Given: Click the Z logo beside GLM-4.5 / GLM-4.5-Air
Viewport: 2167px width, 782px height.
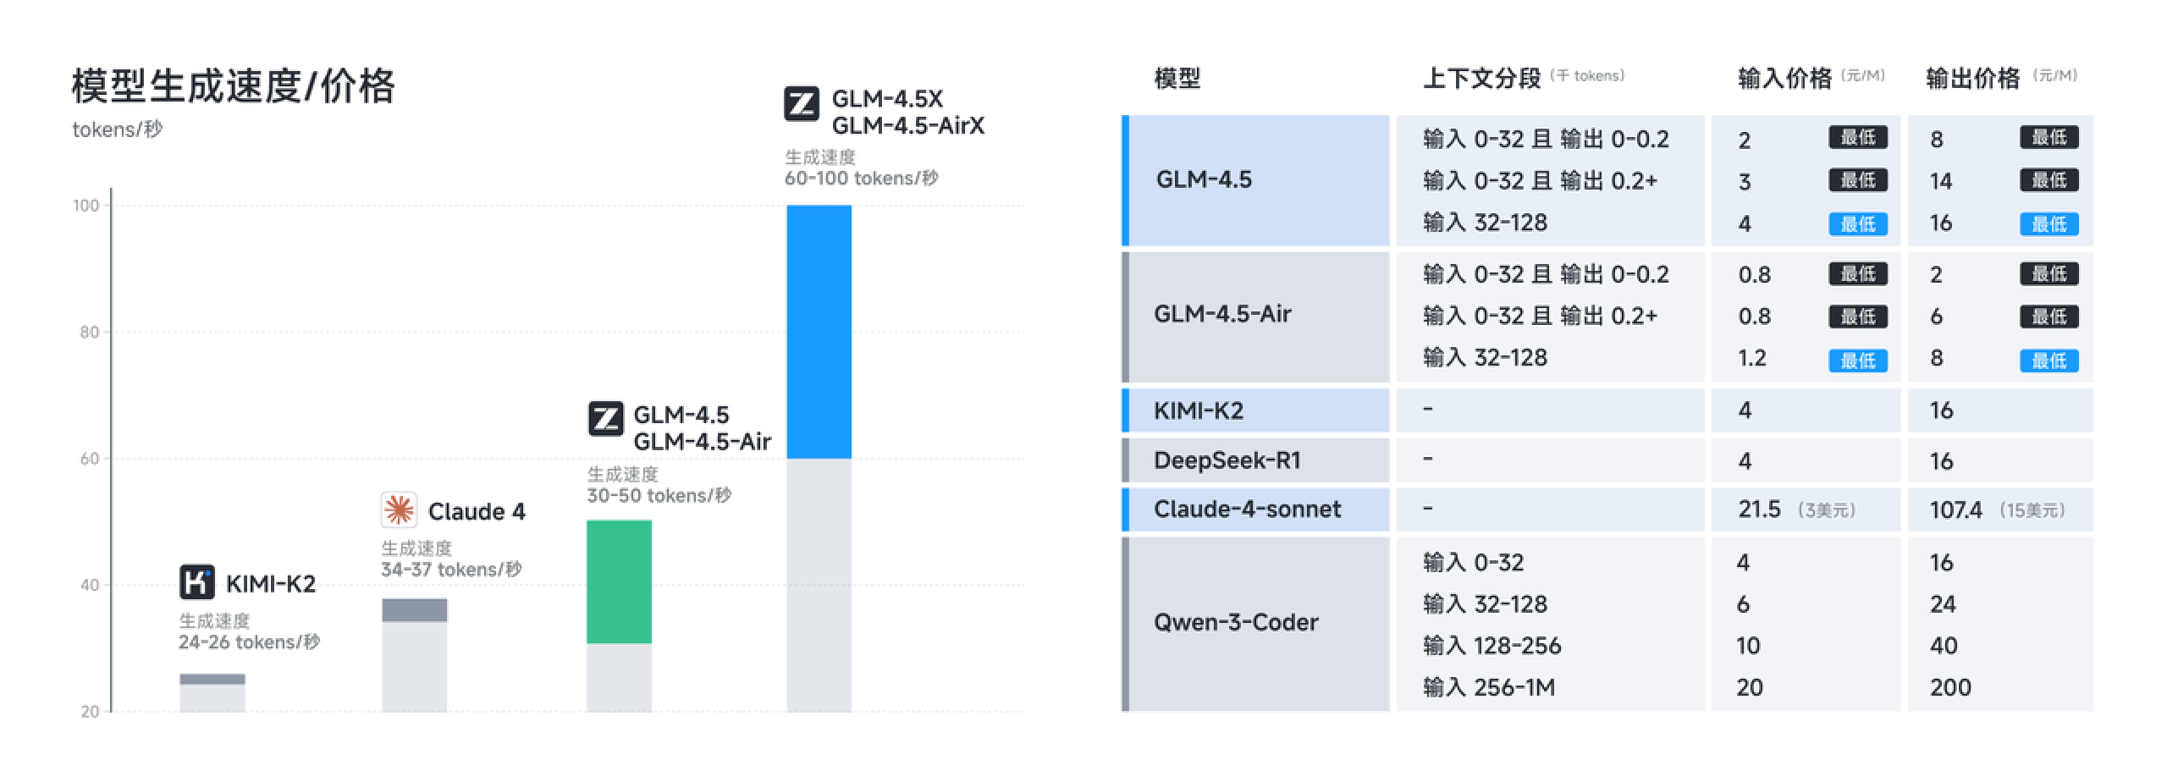Looking at the screenshot, I should click(606, 418).
